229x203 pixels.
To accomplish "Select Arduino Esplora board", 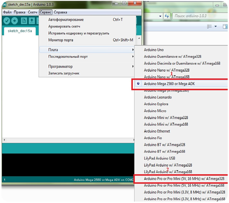I will tap(181, 104).
